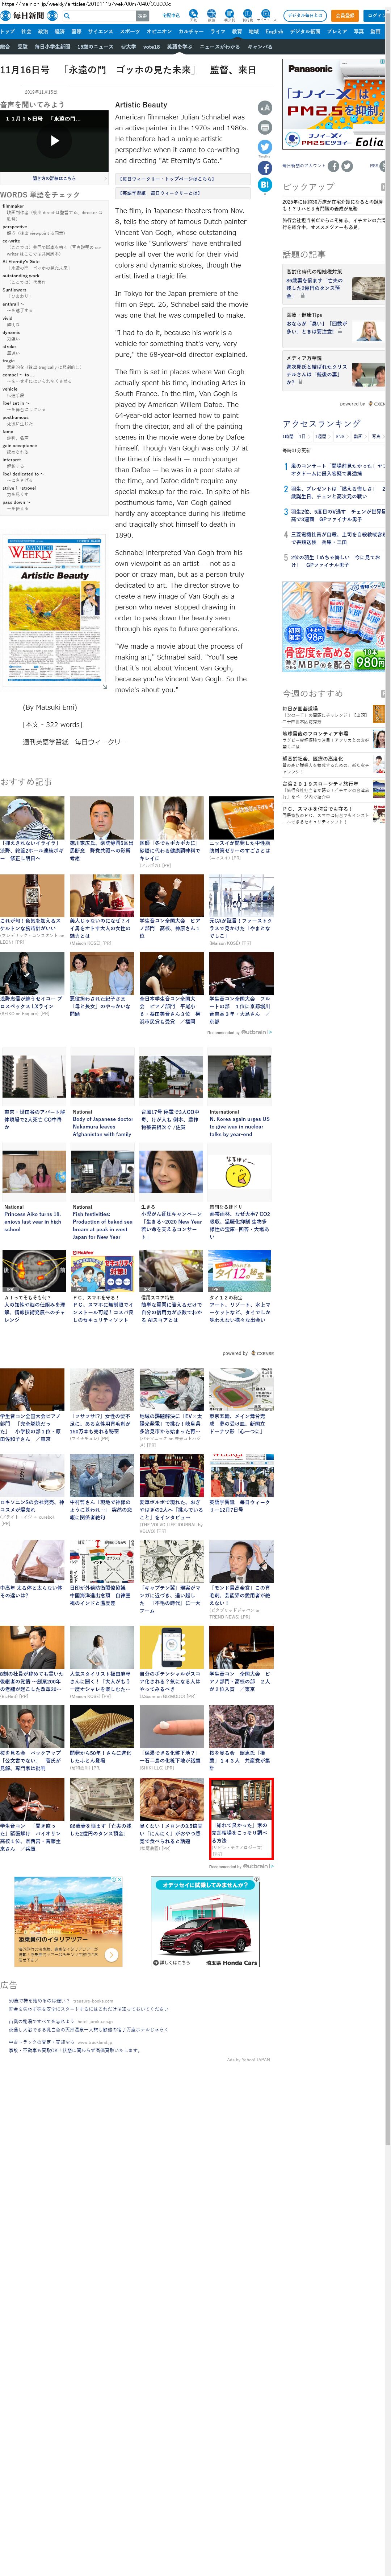Select the 1日 ranking tab
The image size is (391, 2576).
point(303,437)
